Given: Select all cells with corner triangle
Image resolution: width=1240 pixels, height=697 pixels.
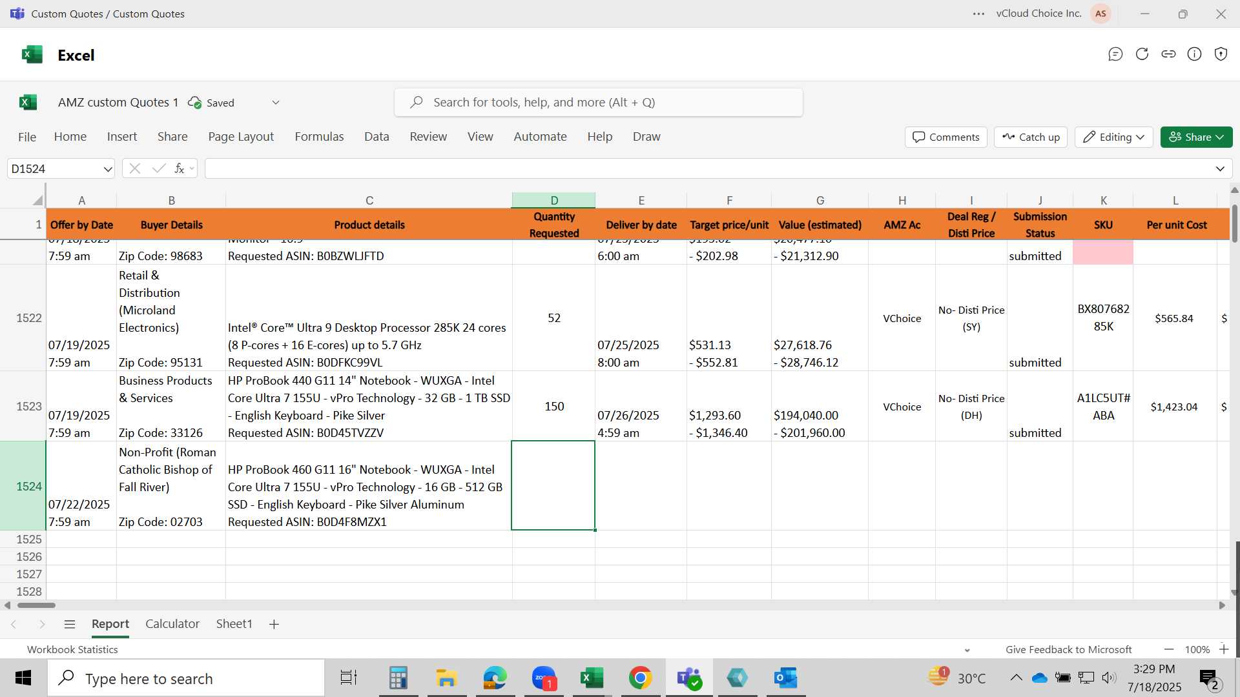Looking at the screenshot, I should (x=37, y=200).
